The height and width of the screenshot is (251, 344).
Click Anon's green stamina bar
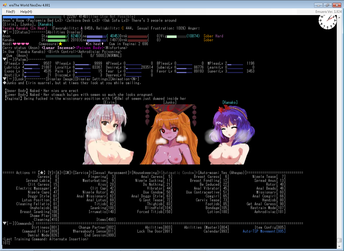point(57,36)
